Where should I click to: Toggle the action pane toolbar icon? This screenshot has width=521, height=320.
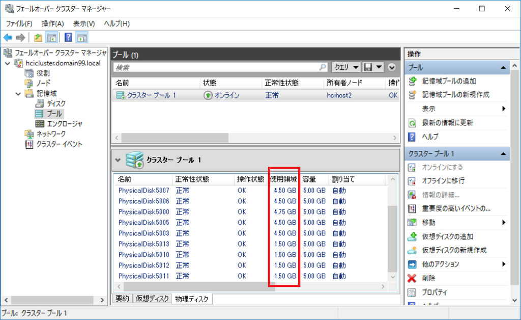coord(82,38)
